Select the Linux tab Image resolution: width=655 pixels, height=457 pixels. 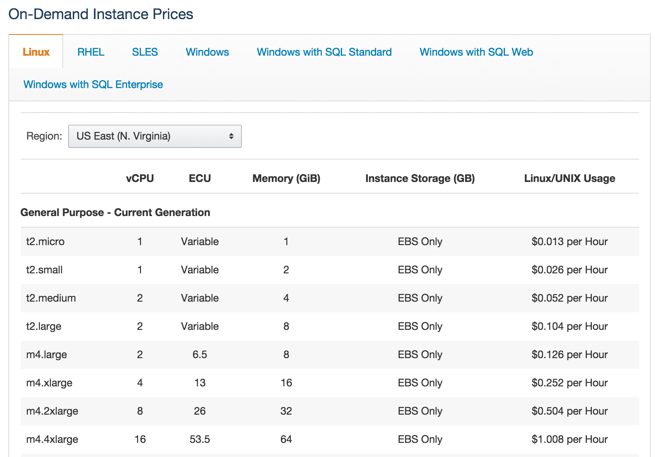coord(36,52)
